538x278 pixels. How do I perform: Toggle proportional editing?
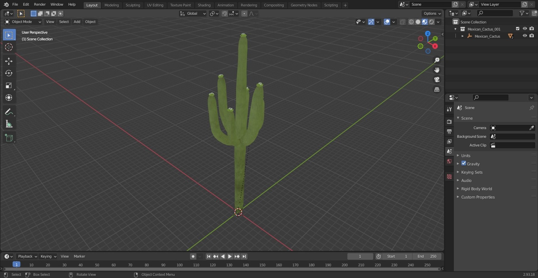[x=244, y=13]
